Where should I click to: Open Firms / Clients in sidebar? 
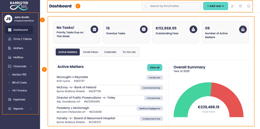point(22,39)
